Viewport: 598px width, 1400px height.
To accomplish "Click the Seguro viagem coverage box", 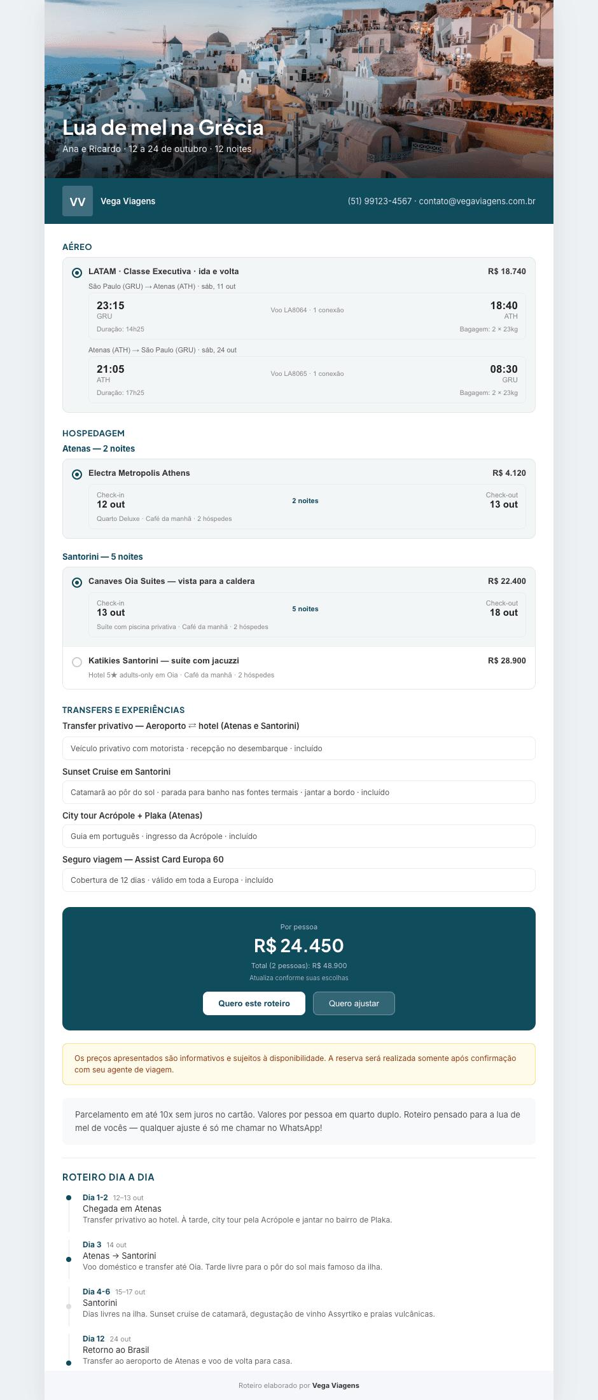I will (x=299, y=880).
